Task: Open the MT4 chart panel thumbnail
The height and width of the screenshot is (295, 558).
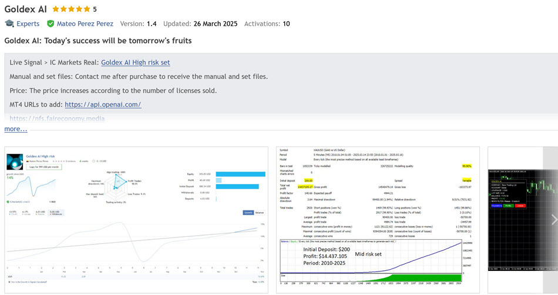Action: 522,220
